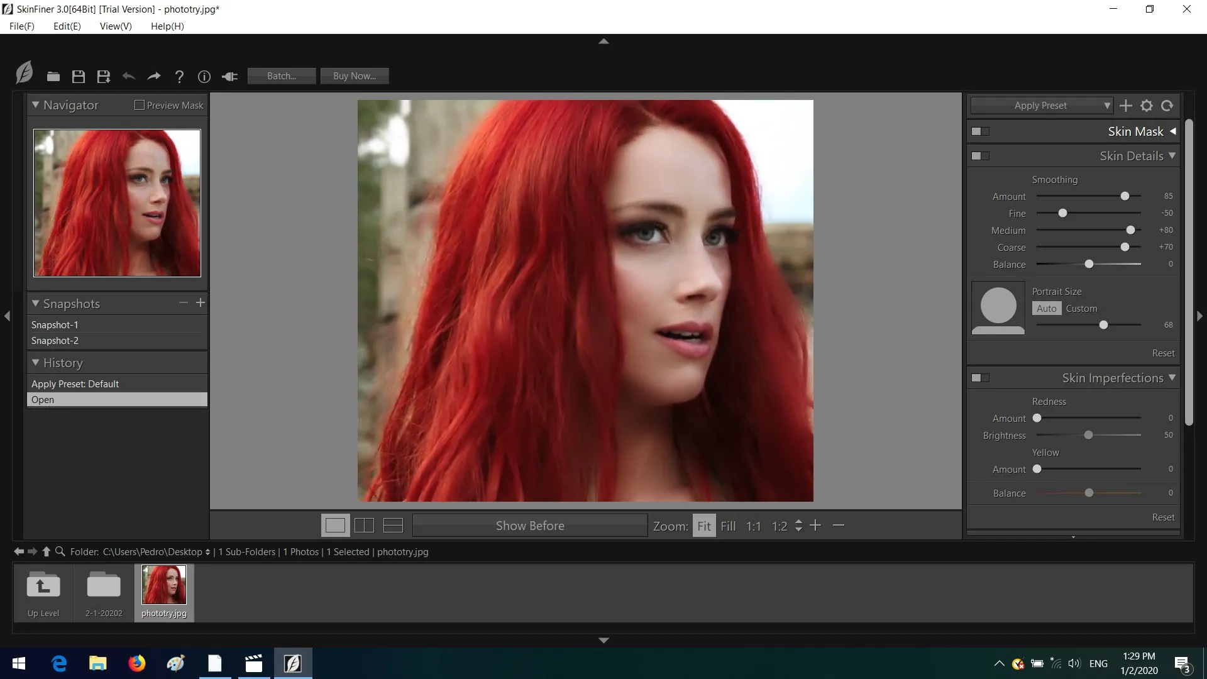The height and width of the screenshot is (679, 1207).
Task: Undo the last edit with the arrow icon
Action: [129, 76]
